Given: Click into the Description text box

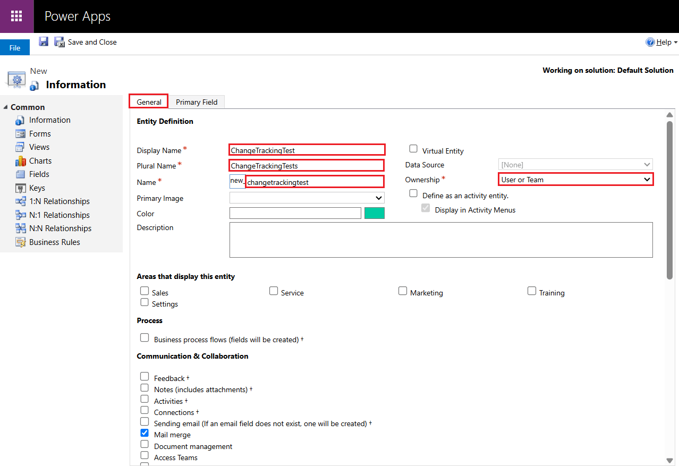Looking at the screenshot, I should coord(440,240).
